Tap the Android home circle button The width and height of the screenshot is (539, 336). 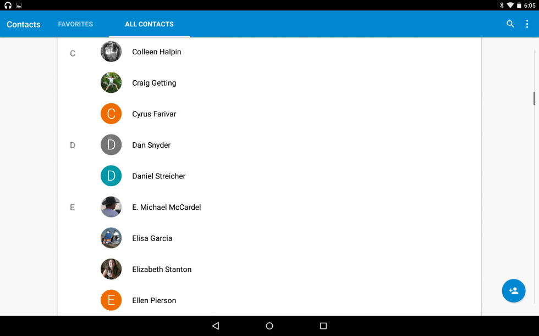coord(269,326)
